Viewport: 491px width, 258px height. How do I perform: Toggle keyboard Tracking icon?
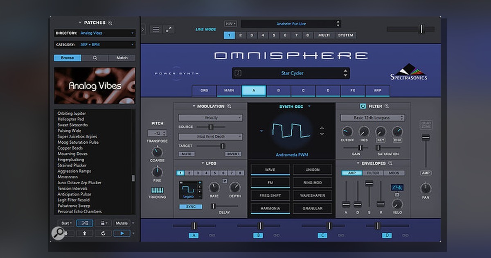[x=157, y=190]
